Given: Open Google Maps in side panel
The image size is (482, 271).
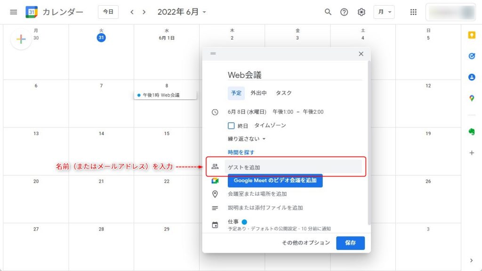Looking at the screenshot, I should coord(472,98).
